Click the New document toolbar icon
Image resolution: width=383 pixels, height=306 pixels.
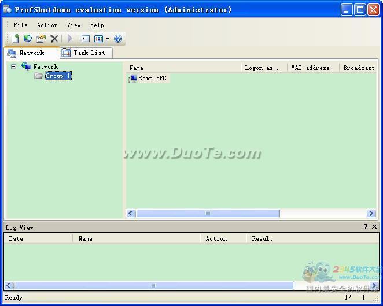click(x=15, y=39)
